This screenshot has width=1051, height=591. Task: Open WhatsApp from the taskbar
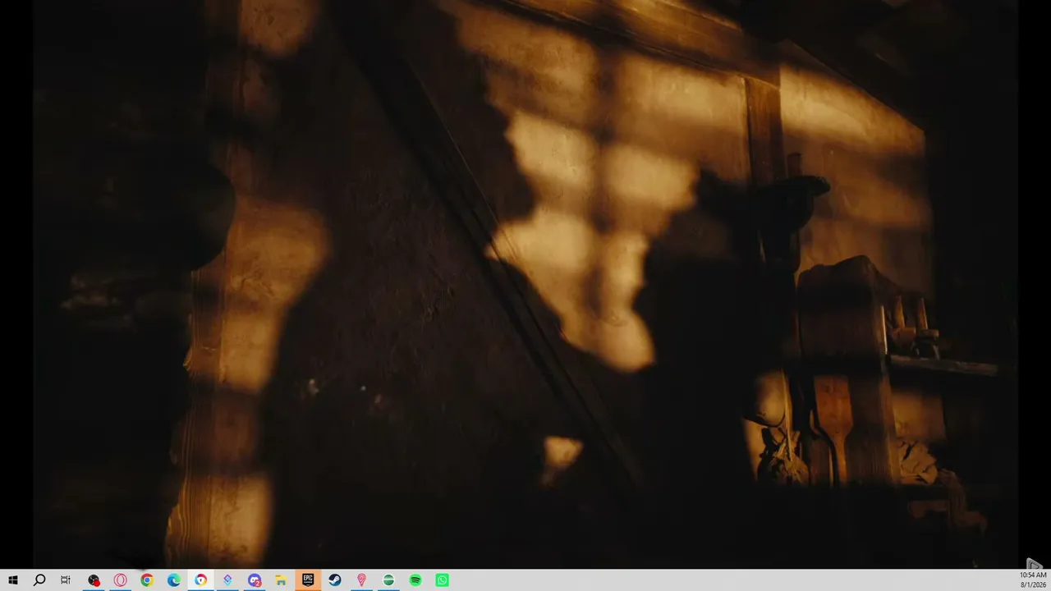point(442,580)
